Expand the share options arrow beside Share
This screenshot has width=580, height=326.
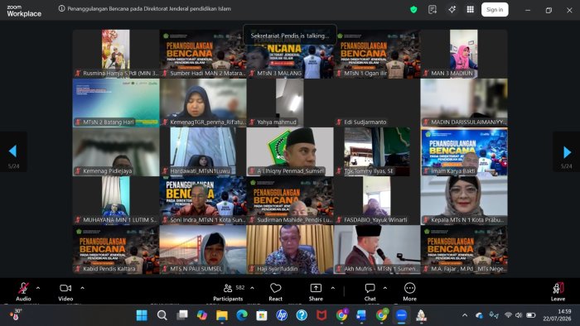(x=332, y=288)
